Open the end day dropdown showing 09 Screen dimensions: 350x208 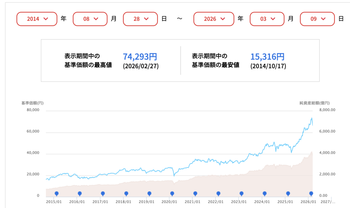tap(317, 19)
